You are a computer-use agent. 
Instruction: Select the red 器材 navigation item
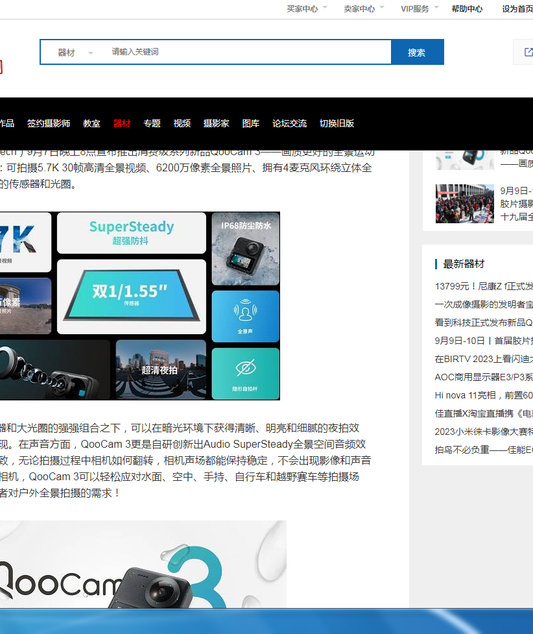point(122,123)
